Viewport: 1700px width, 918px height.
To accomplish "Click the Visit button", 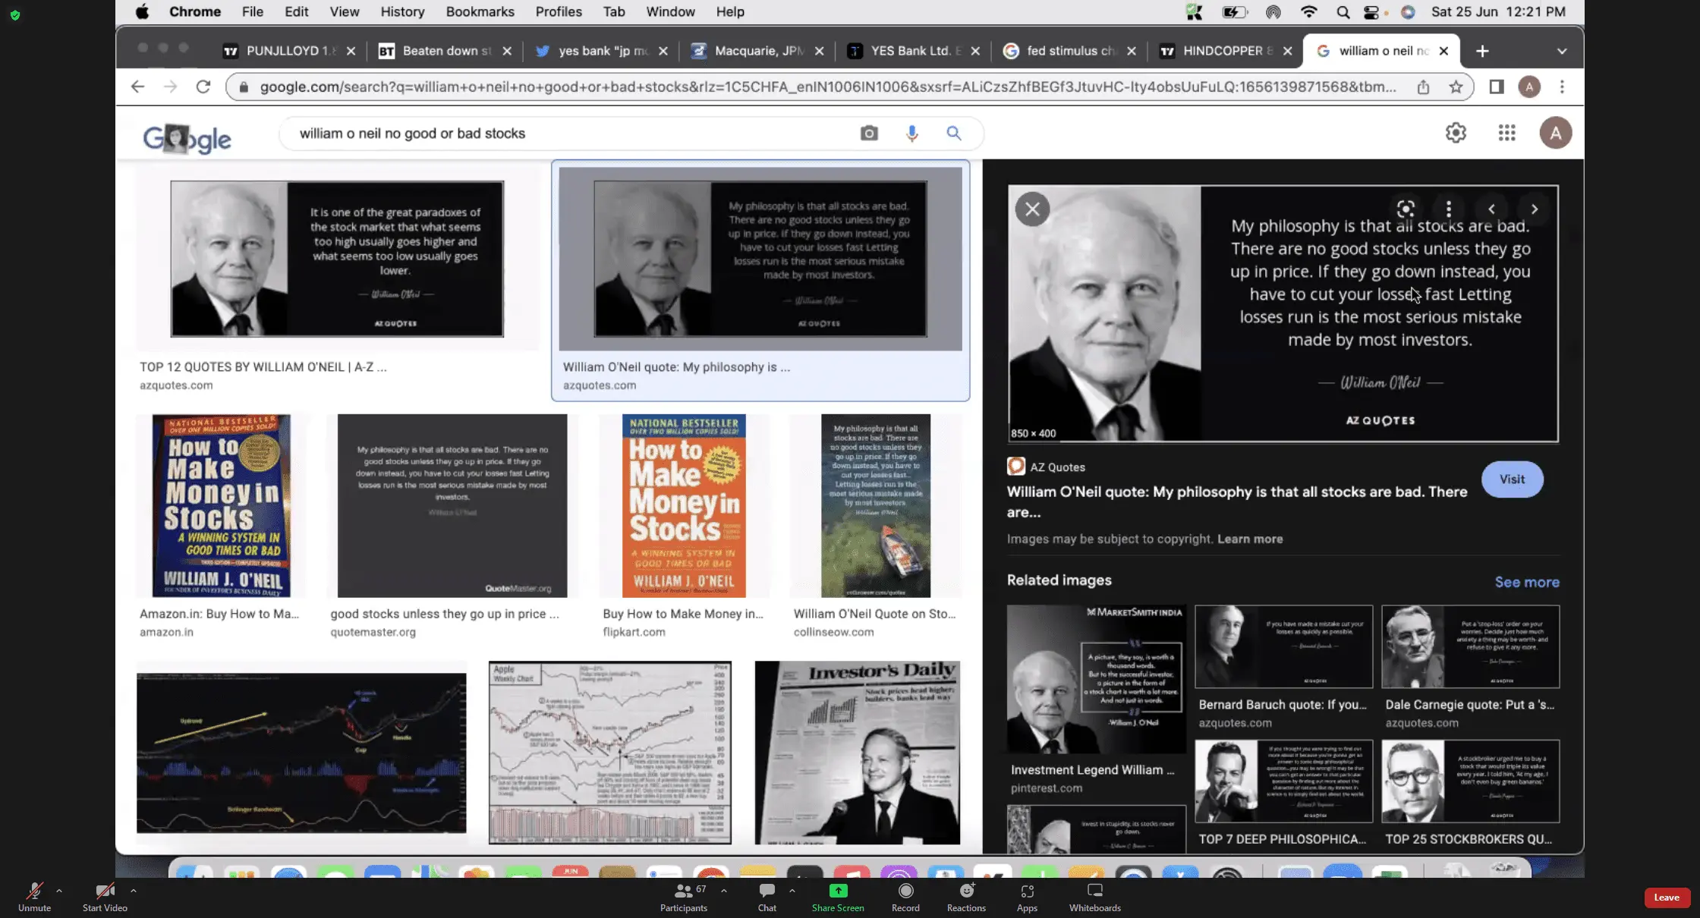I will click(x=1511, y=479).
